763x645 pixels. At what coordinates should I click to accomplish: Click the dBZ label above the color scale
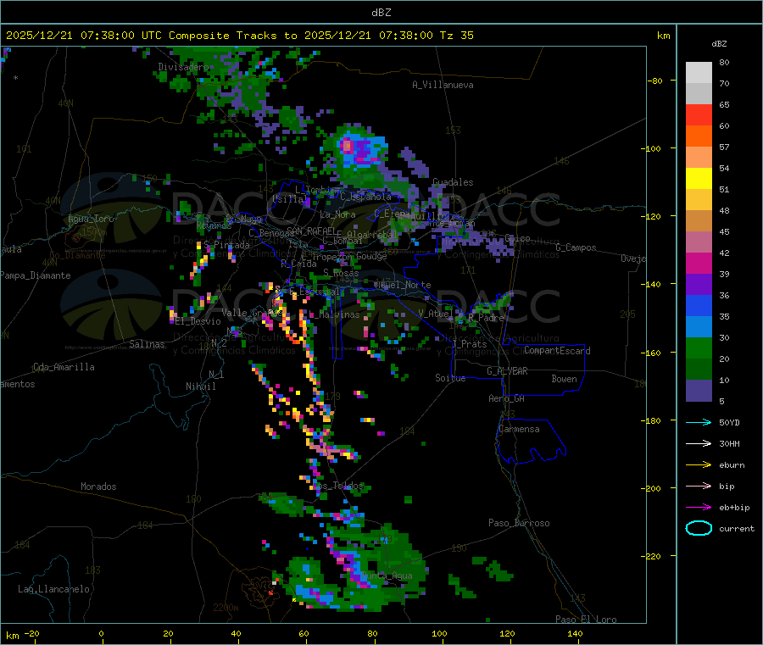click(719, 44)
